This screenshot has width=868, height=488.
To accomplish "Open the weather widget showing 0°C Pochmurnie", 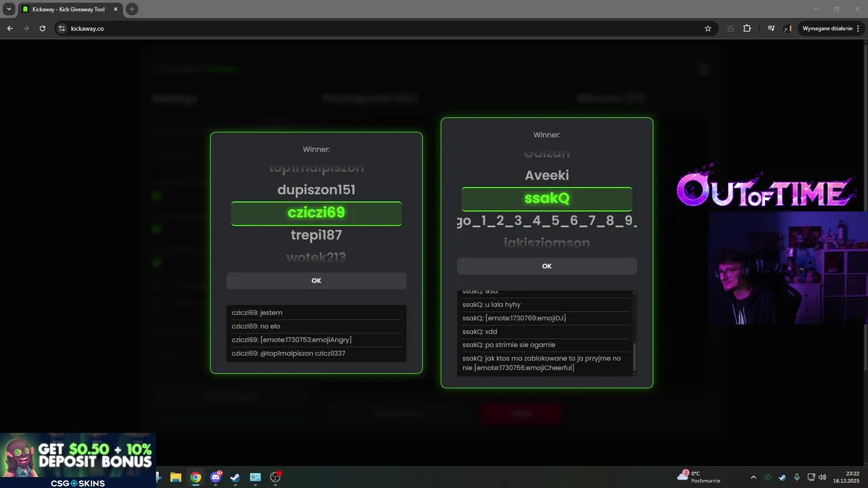I will 698,476.
